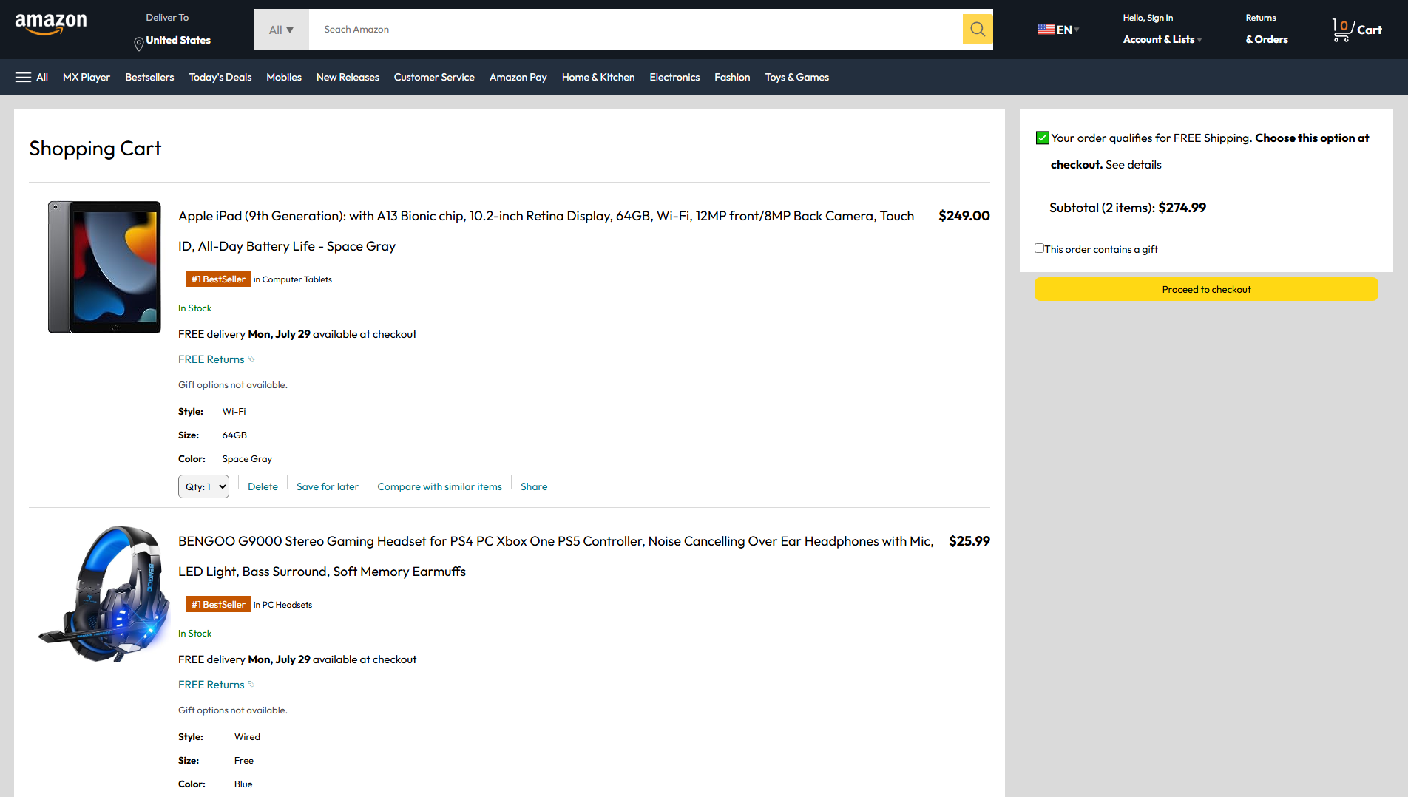Open Amazon Pay in nav bar

[x=518, y=77]
